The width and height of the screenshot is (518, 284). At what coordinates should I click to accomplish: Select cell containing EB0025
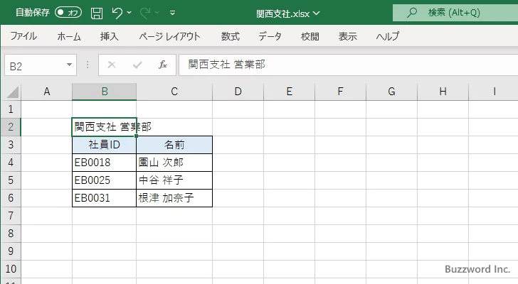tap(104, 180)
